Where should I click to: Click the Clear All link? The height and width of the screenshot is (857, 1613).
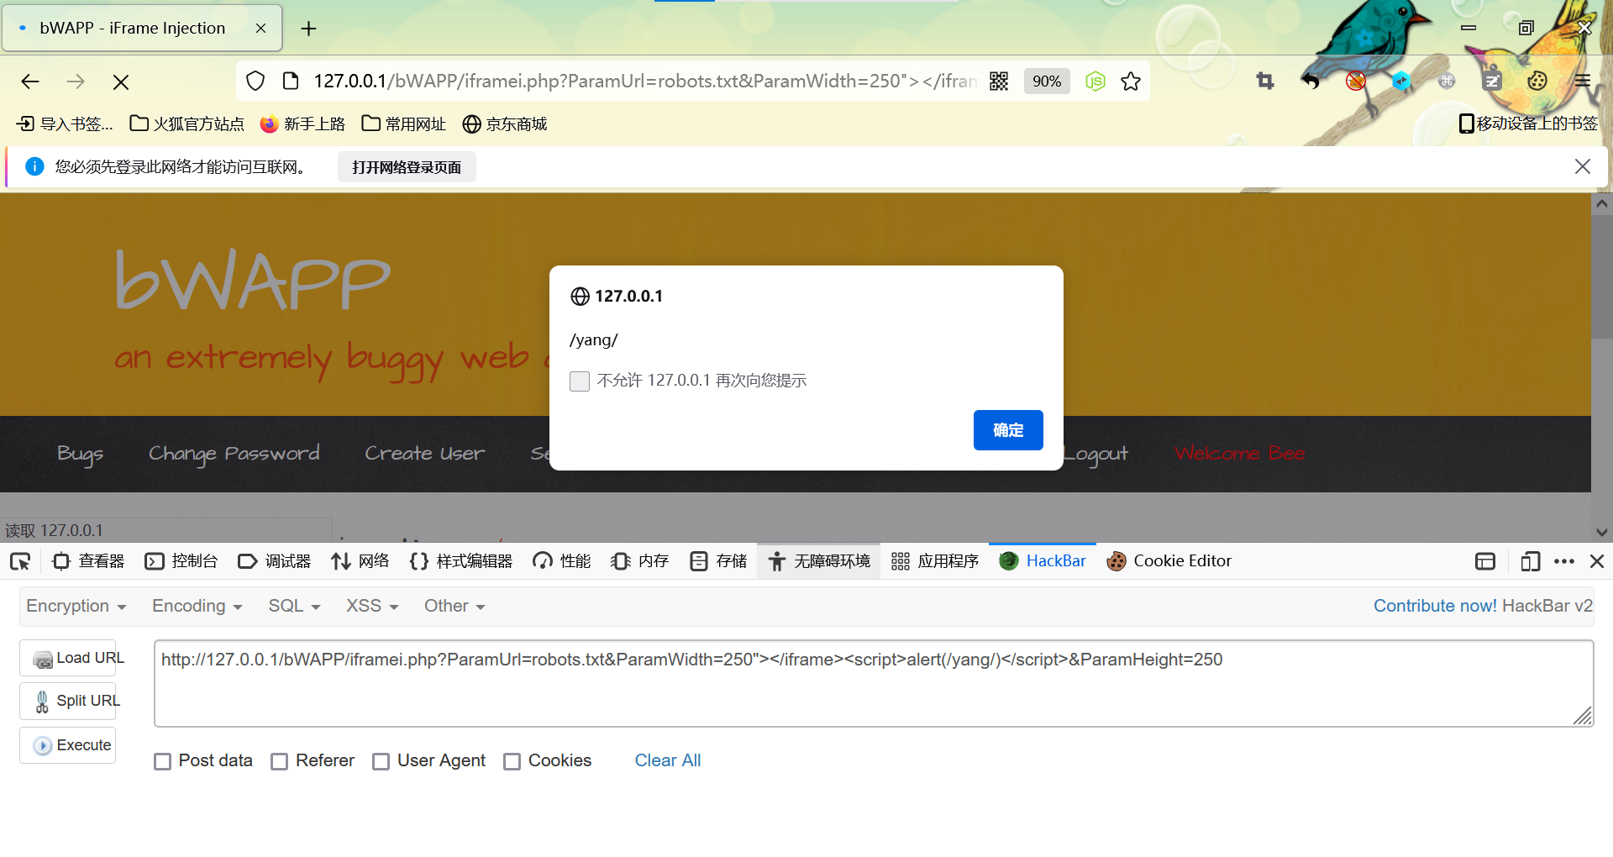point(668,760)
